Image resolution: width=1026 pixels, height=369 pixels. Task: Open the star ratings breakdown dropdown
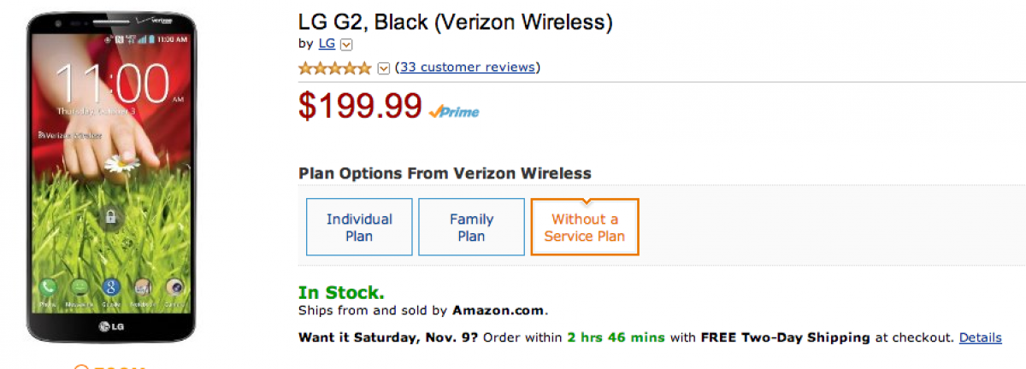click(x=384, y=68)
